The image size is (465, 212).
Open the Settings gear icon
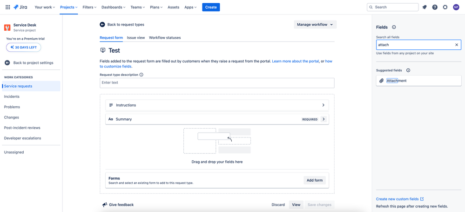(x=445, y=7)
